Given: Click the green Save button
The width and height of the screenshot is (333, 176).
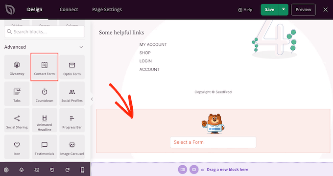Looking at the screenshot, I should coord(269,10).
